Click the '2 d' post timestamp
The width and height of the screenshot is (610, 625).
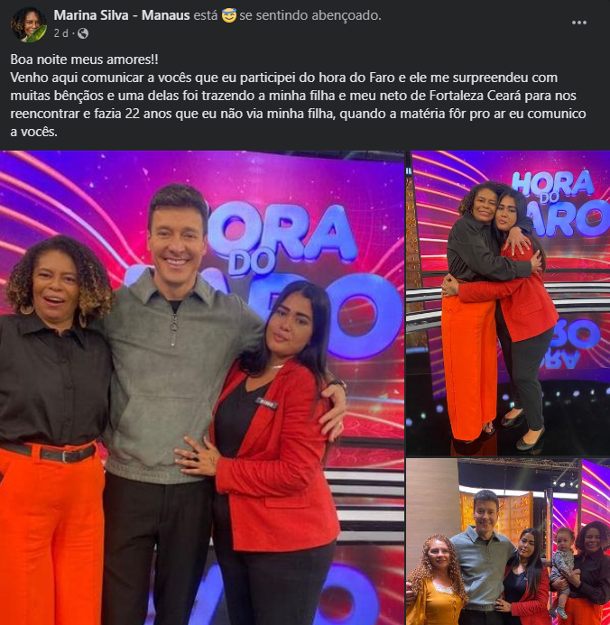(61, 33)
